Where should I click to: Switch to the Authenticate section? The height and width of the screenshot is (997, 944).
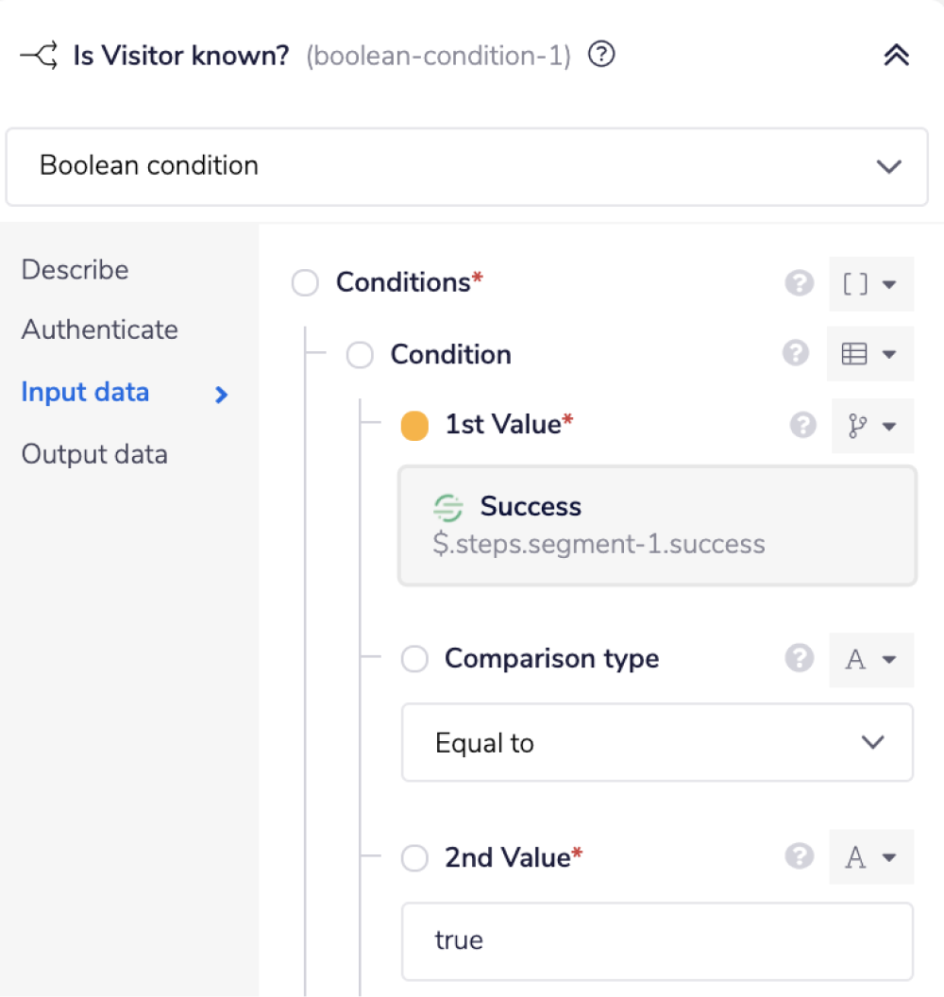[x=98, y=330]
